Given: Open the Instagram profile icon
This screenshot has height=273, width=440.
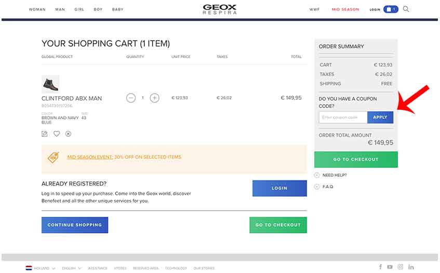Looking at the screenshot, I should click(x=401, y=267).
